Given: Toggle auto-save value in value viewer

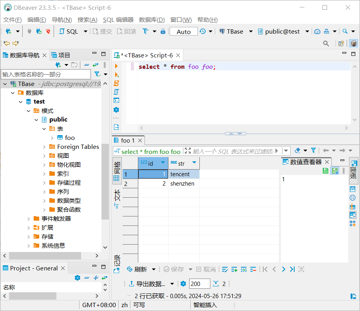Looking at the screenshot, I should [335, 171].
